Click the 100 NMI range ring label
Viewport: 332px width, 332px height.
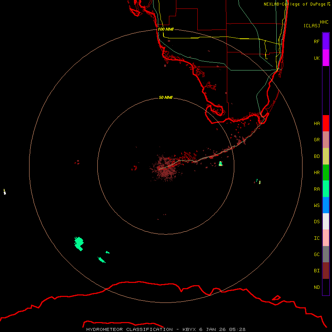click(x=166, y=29)
